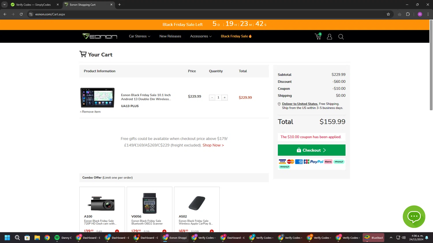Click the green Checkout button

tap(311, 150)
